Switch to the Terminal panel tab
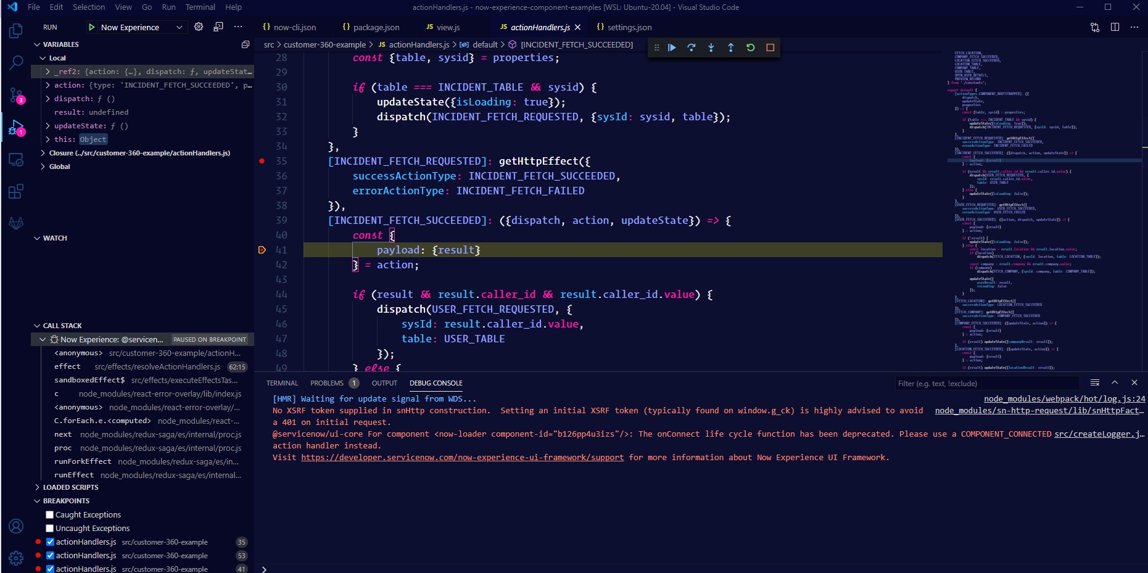The height and width of the screenshot is (573, 1148). [282, 383]
